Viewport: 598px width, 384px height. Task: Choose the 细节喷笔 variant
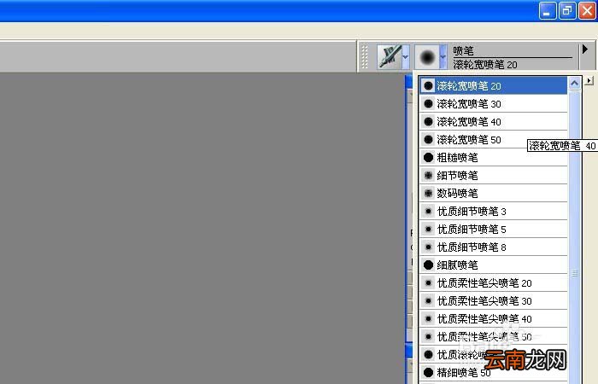click(493, 175)
